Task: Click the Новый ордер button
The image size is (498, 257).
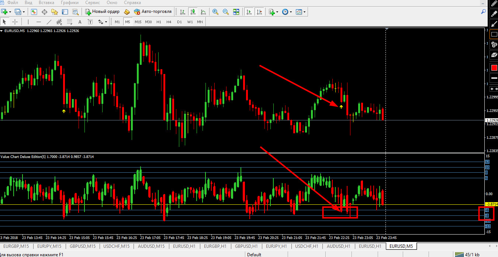Action: (x=103, y=12)
